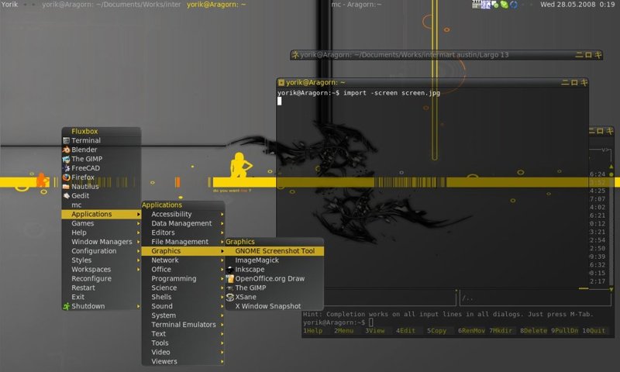Click Shutdown running-man icon
Image resolution: width=620 pixels, height=372 pixels.
tap(66, 306)
